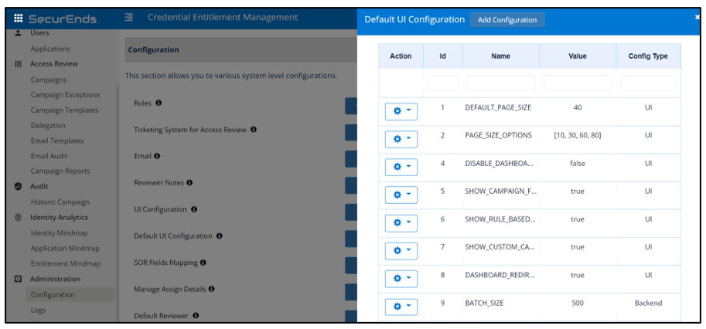Click info icon beside SOR Fields Mapping
706x329 pixels.
click(x=203, y=263)
